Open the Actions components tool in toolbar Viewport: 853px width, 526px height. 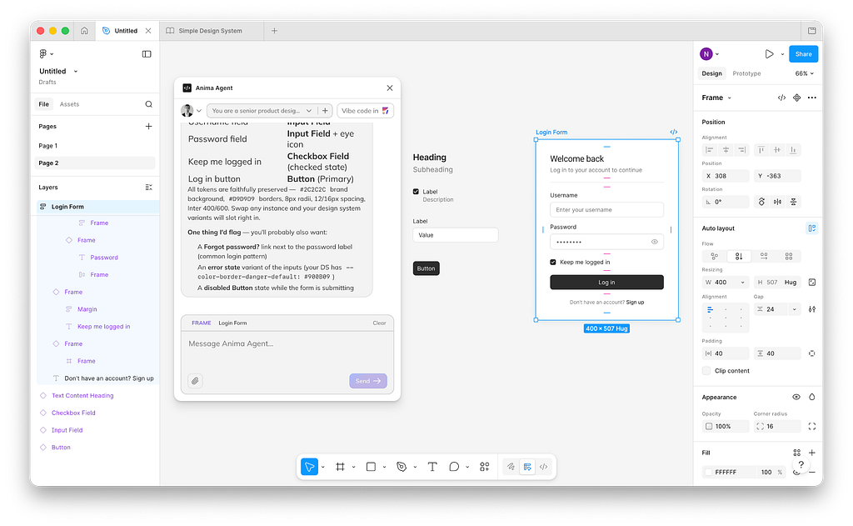pyautogui.click(x=485, y=467)
